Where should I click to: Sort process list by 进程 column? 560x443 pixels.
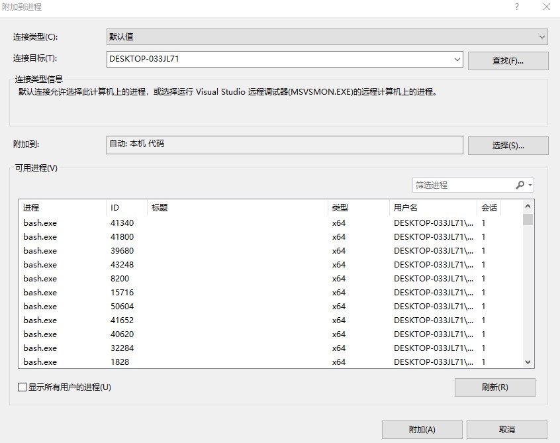point(62,208)
